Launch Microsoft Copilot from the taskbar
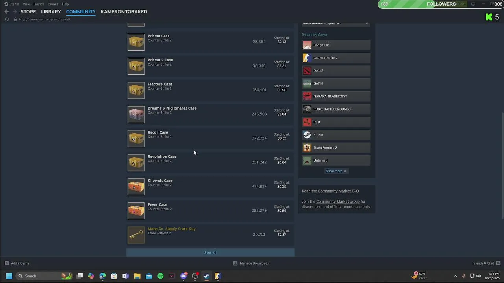Viewport: 504px width, 283px height. pyautogui.click(x=91, y=276)
